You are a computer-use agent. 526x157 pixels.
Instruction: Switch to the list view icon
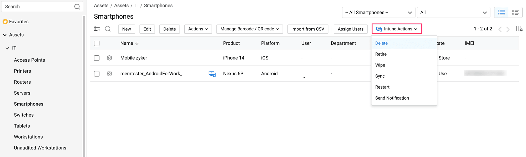502,13
